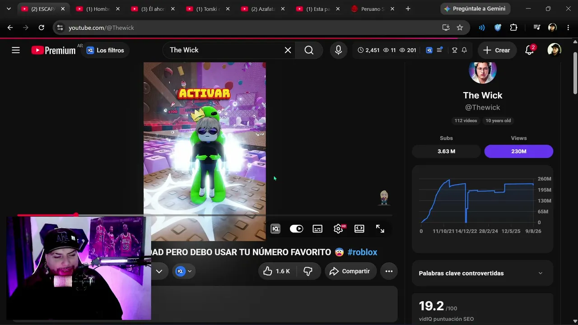Switch to the (1) Esta pa tab

coord(318,9)
